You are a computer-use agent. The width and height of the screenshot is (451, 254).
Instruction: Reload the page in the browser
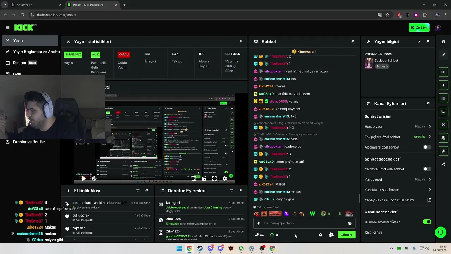click(x=22, y=15)
